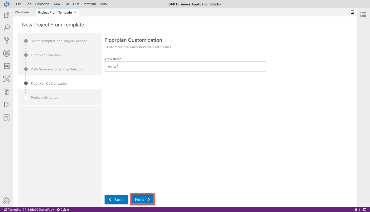370x212 pixels.
Task: Click the Back button
Action: click(x=116, y=199)
